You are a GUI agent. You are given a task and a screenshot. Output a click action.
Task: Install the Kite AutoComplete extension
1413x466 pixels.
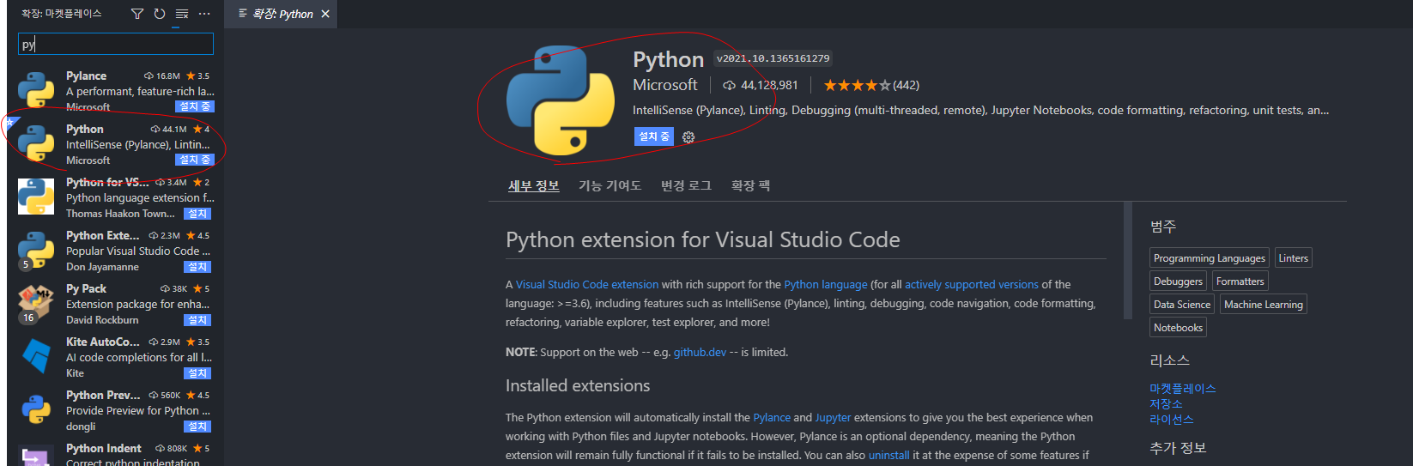(x=197, y=373)
